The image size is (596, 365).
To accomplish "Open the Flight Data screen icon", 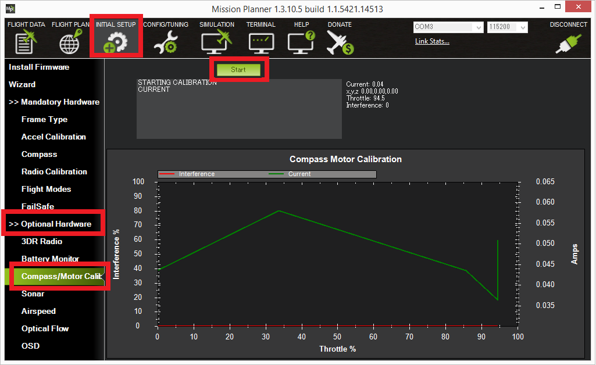I will pos(26,43).
